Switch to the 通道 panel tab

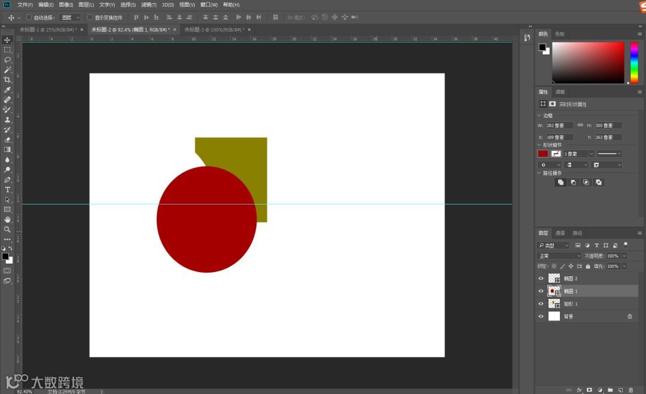tap(560, 233)
